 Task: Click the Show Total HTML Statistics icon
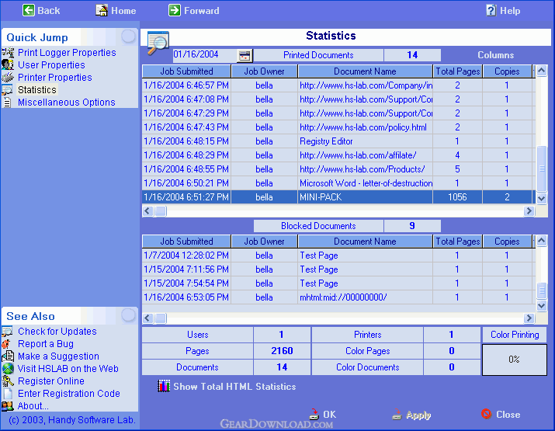pyautogui.click(x=164, y=386)
